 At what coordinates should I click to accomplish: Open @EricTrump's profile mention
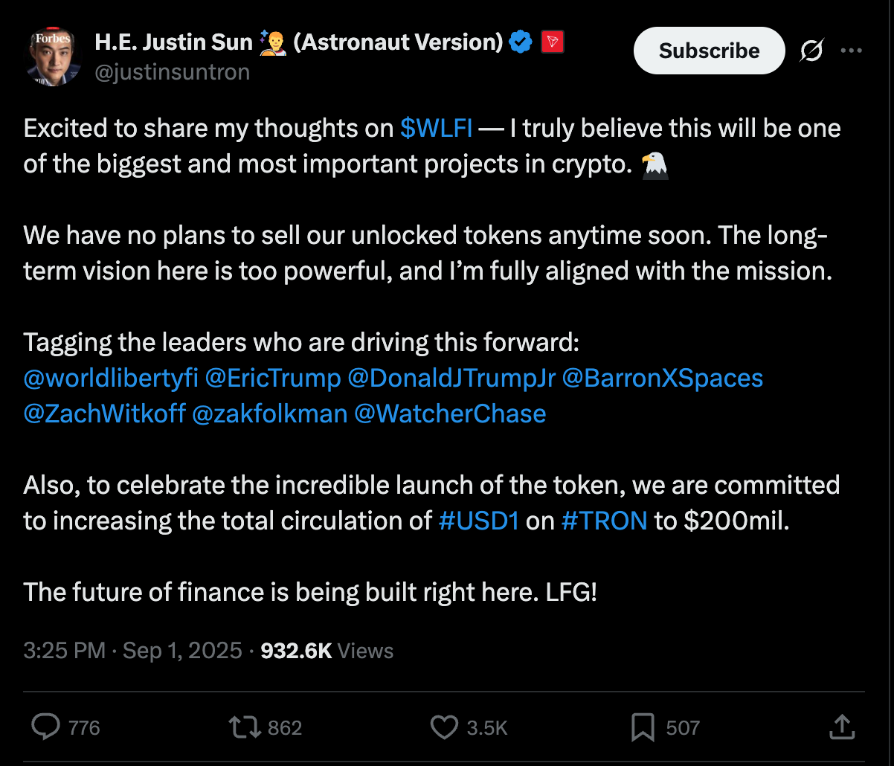click(273, 378)
